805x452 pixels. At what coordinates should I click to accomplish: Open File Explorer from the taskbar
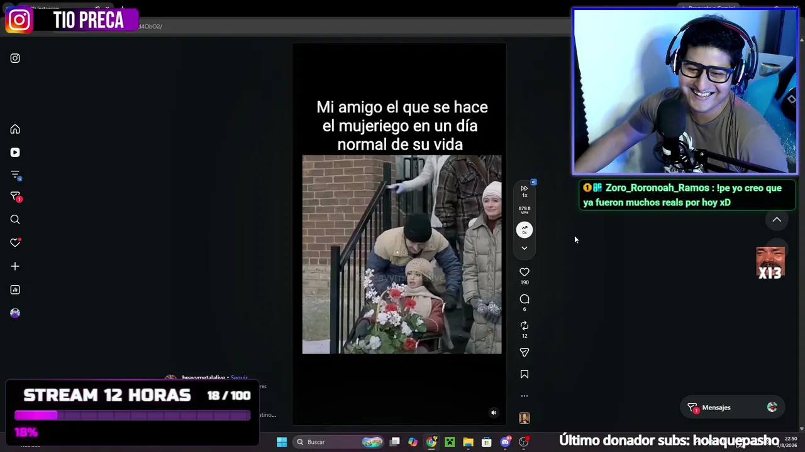click(468, 442)
